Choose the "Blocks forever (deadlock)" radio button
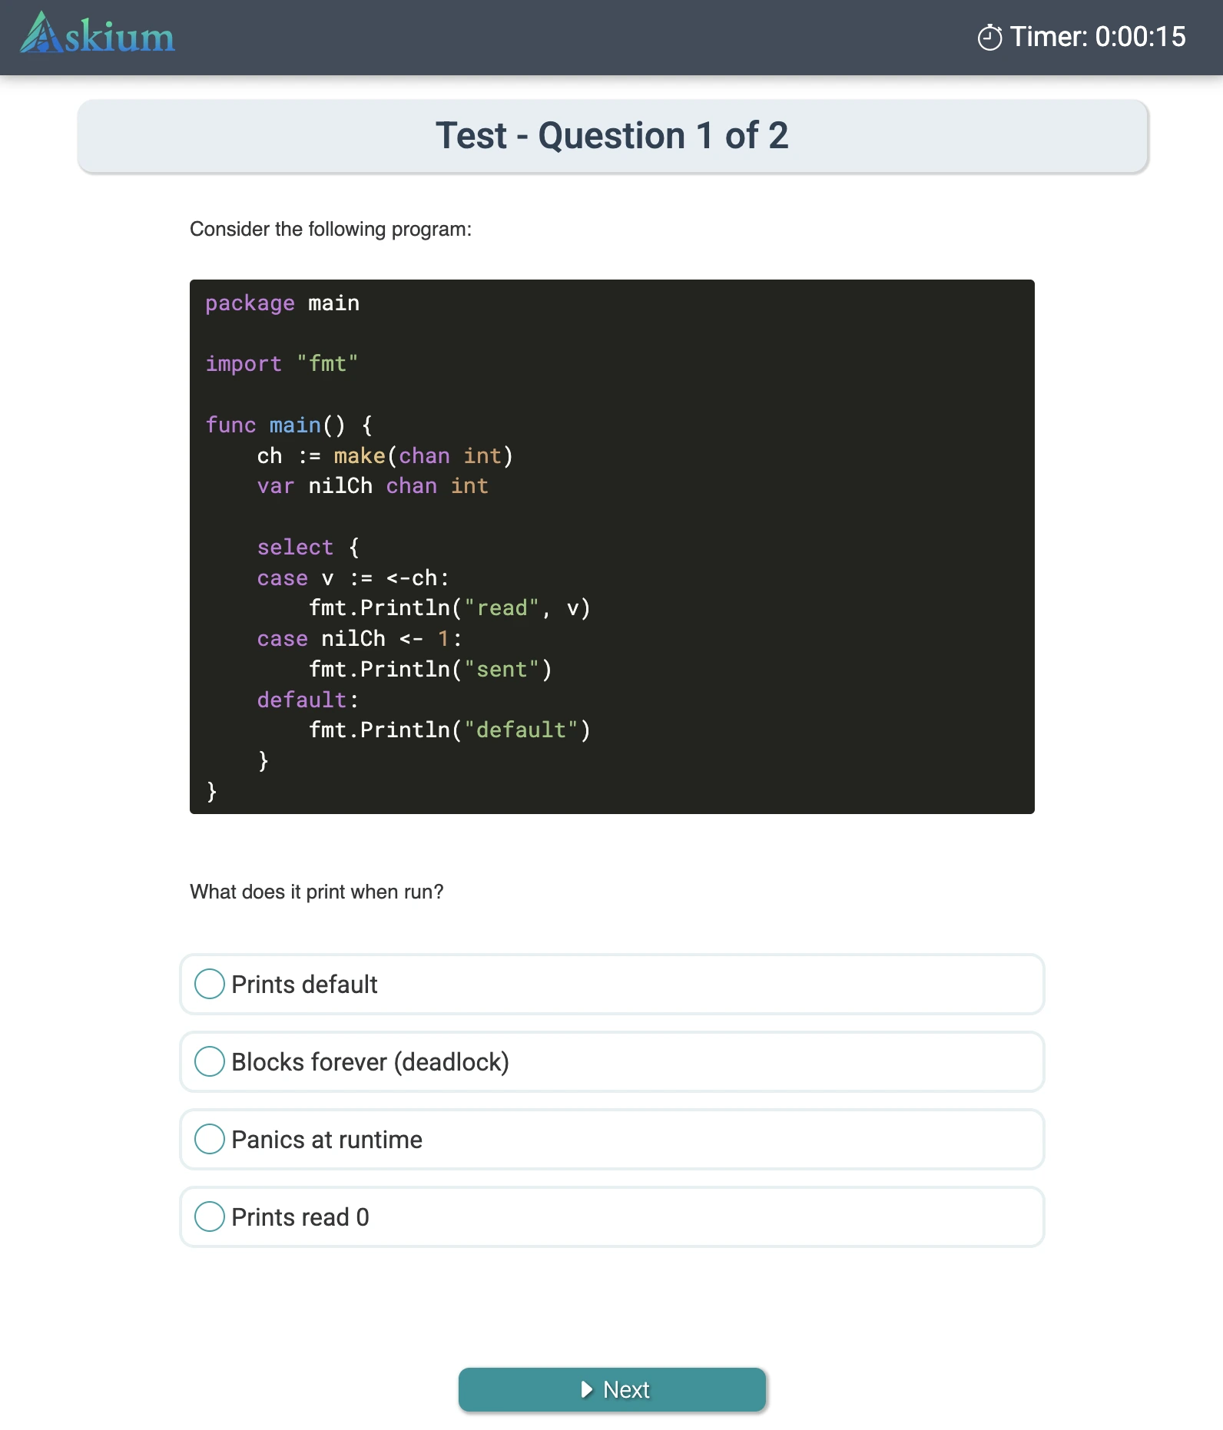This screenshot has height=1430, width=1223. point(210,1061)
